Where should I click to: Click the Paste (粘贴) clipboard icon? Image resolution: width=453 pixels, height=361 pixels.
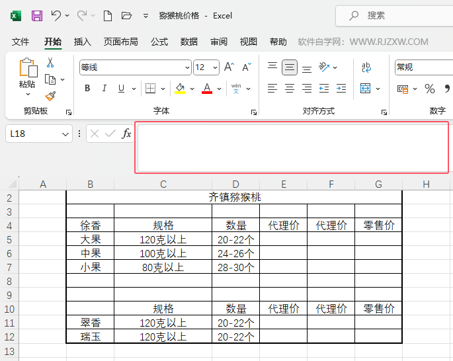pos(28,67)
